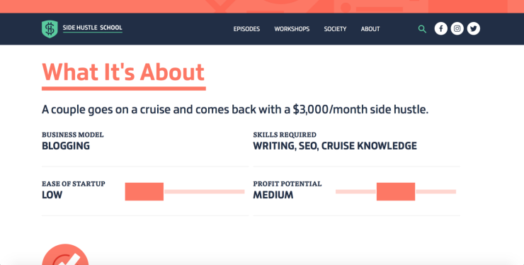Click the Writing, SEO, Cruise Knowledge text
Image resolution: width=524 pixels, height=265 pixels.
point(335,146)
